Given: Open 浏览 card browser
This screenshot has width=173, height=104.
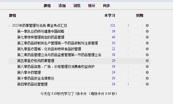Looking at the screenshot, I should (x=77, y=6).
